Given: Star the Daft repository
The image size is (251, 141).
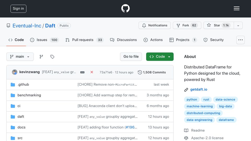Looking at the screenshot, I should click(x=219, y=25).
